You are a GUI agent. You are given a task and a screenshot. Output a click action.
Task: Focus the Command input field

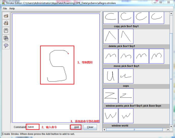48,127
